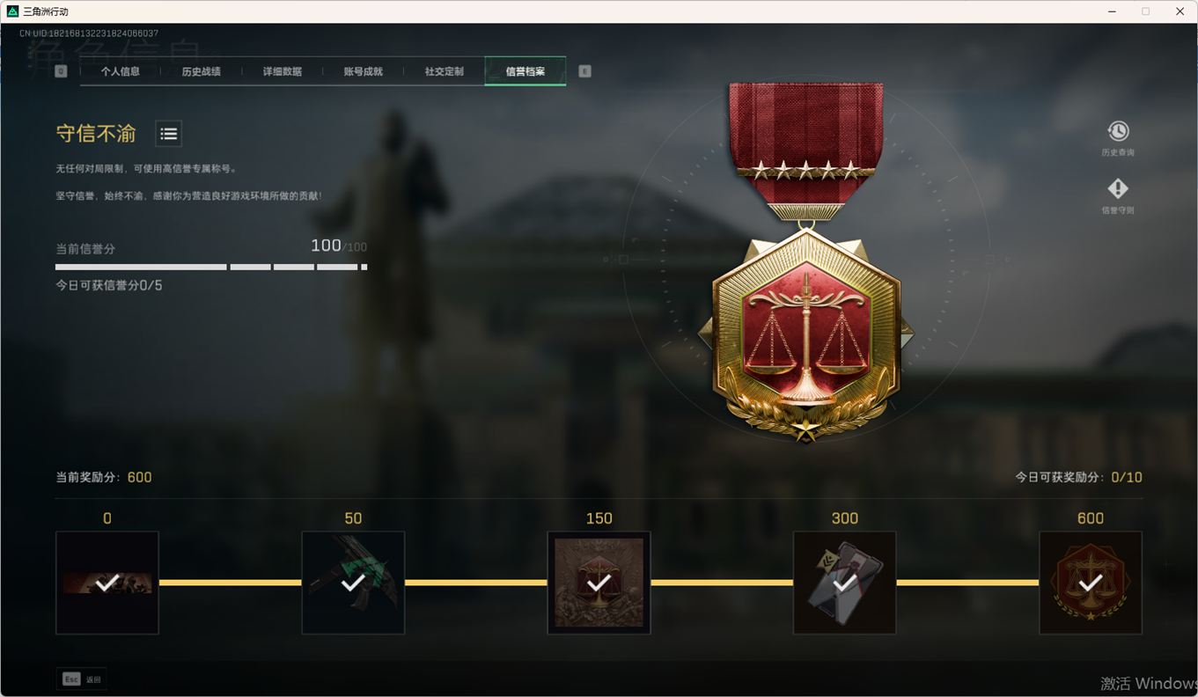Select the 150-point scales plaque reward
1198x697 pixels.
599,583
